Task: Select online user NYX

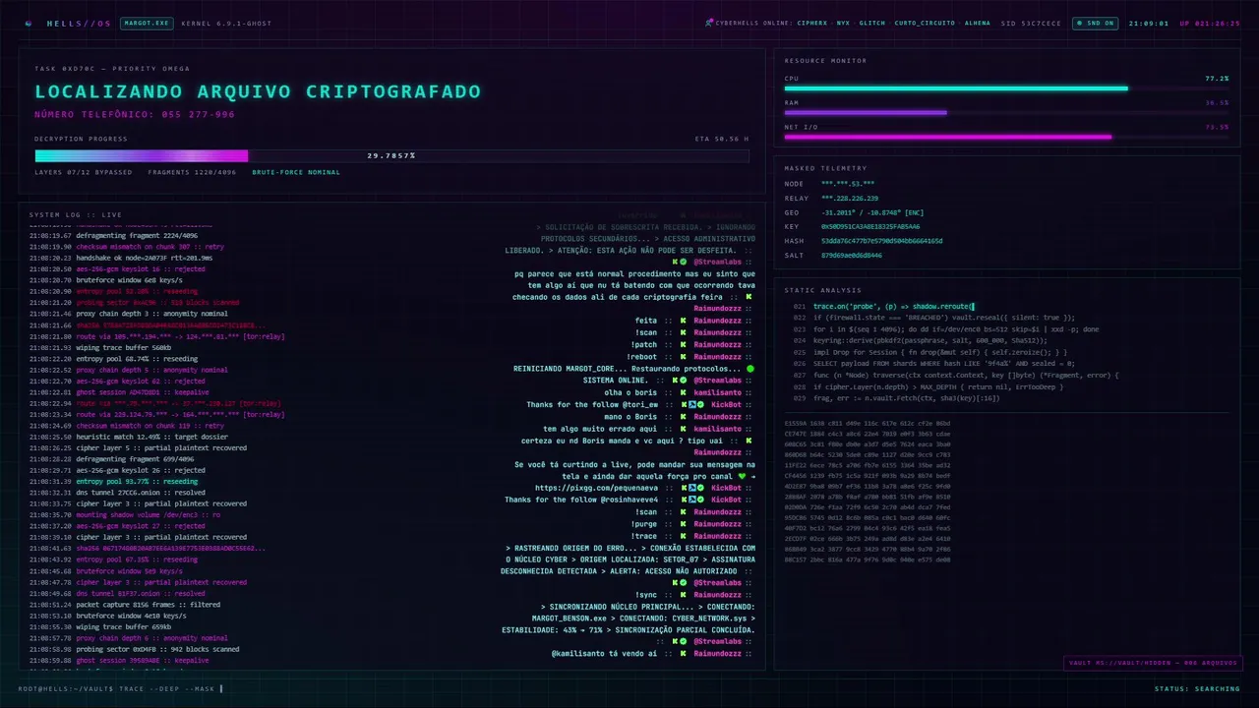Action: pos(842,23)
